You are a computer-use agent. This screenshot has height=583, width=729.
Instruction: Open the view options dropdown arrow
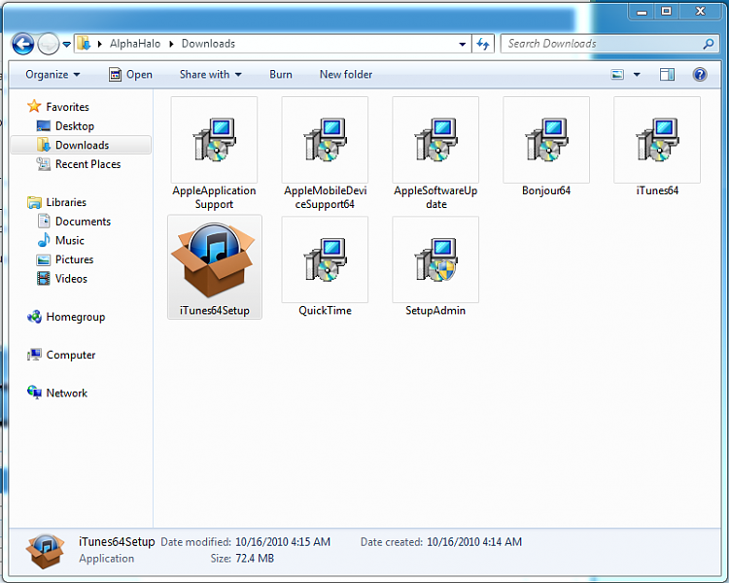click(637, 75)
